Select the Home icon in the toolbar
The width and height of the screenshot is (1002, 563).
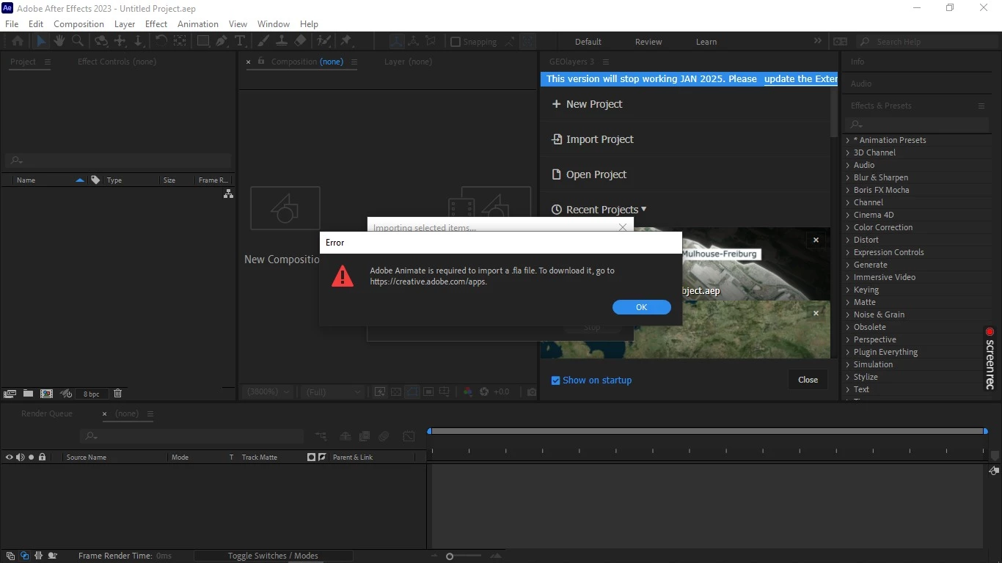pos(18,41)
